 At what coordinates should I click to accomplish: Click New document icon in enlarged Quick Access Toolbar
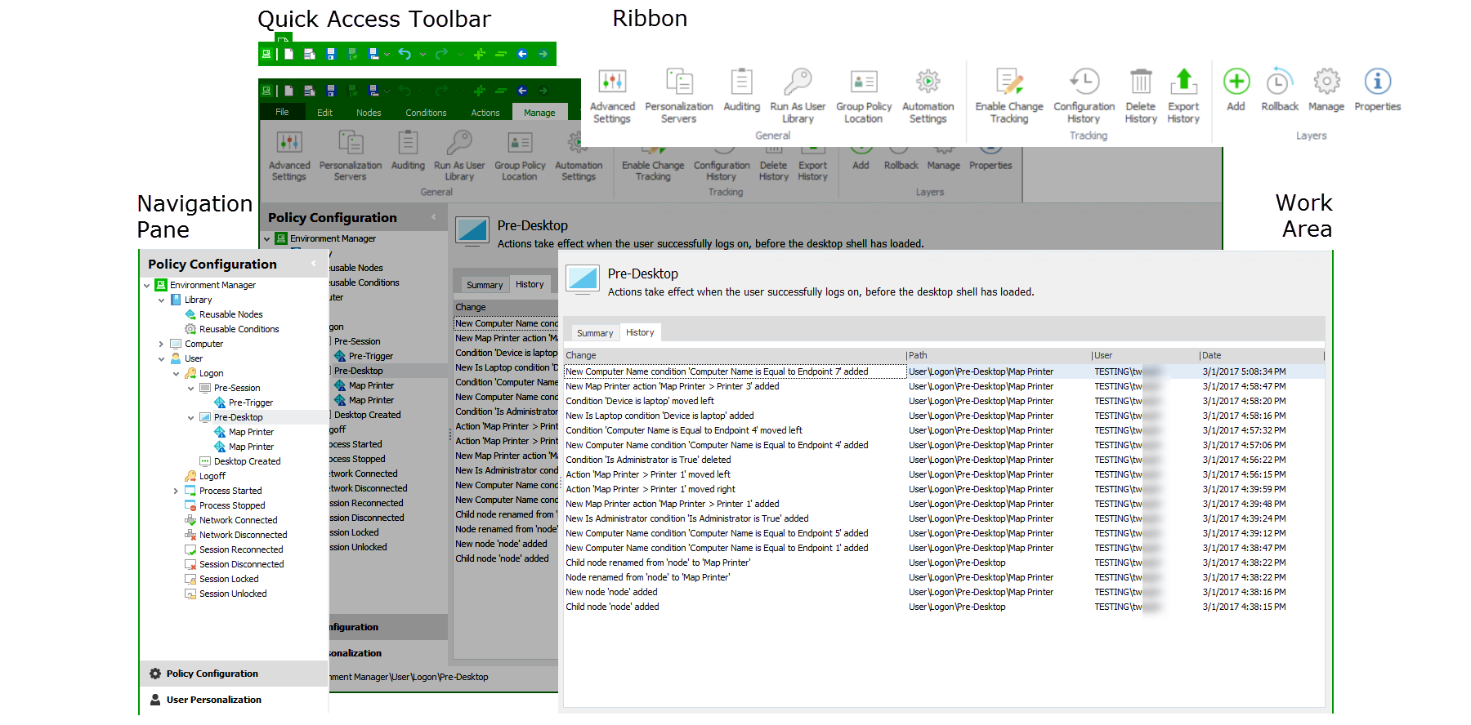[x=288, y=54]
